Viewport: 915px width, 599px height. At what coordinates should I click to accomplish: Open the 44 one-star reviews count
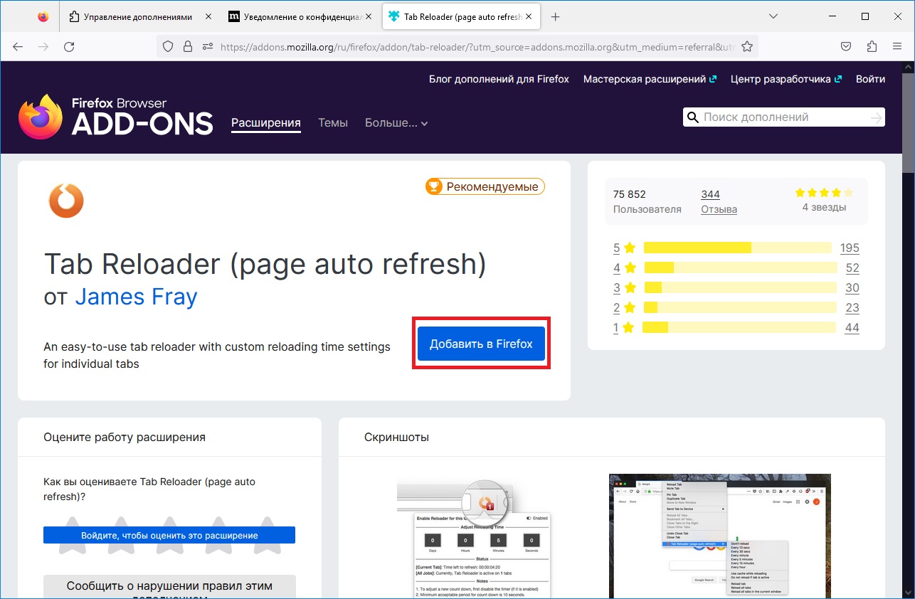(x=852, y=327)
